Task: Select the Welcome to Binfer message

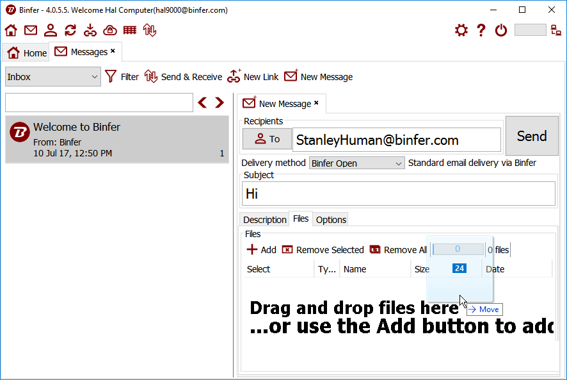Action: coord(116,139)
